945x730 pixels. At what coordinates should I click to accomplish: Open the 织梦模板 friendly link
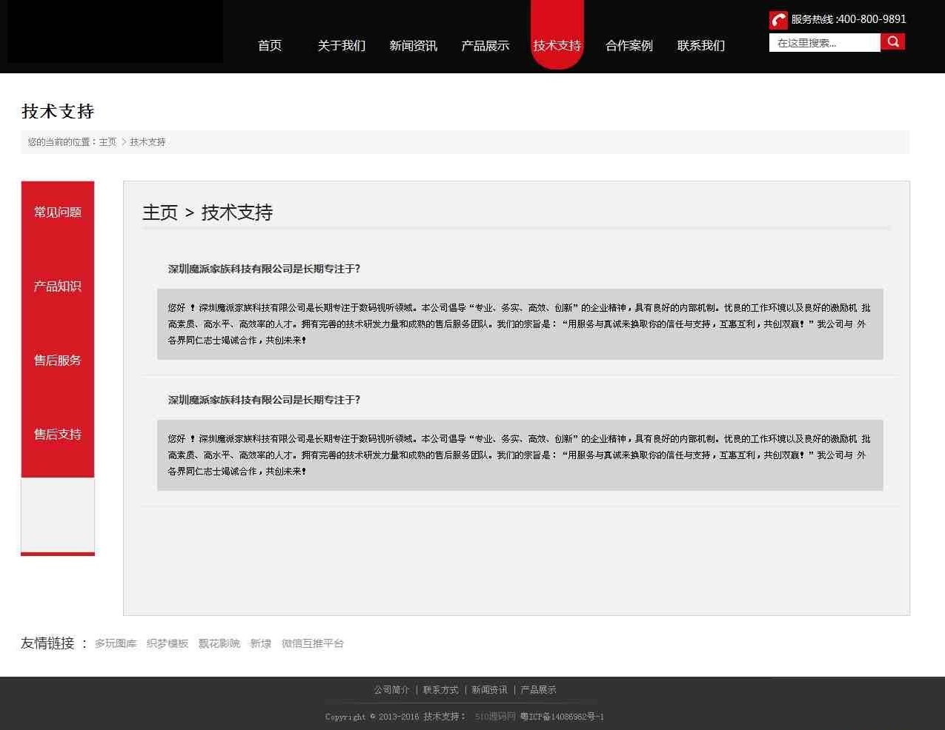click(x=168, y=644)
